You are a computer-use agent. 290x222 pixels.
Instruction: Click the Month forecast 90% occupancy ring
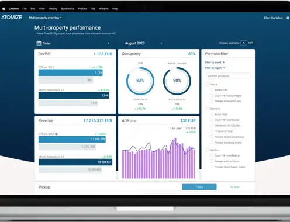pyautogui.click(x=177, y=81)
